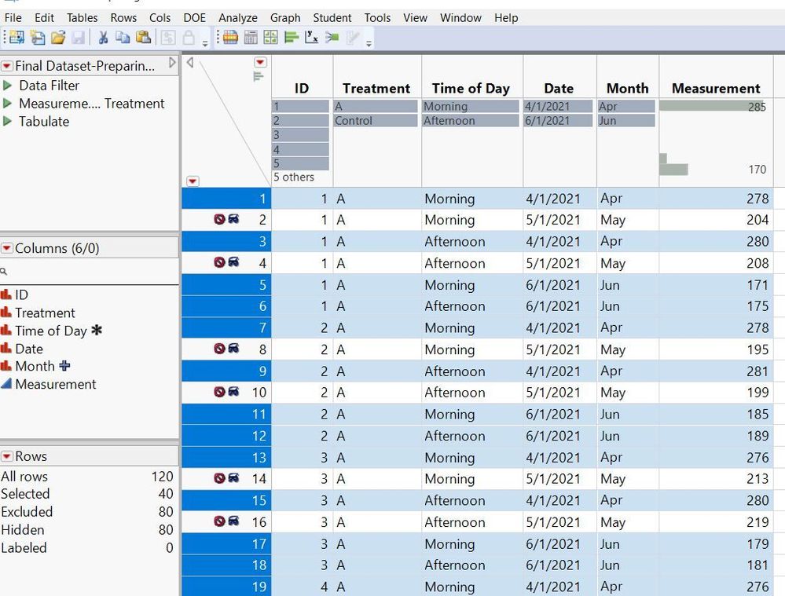Click the Open data table toolbar icon

(58, 37)
